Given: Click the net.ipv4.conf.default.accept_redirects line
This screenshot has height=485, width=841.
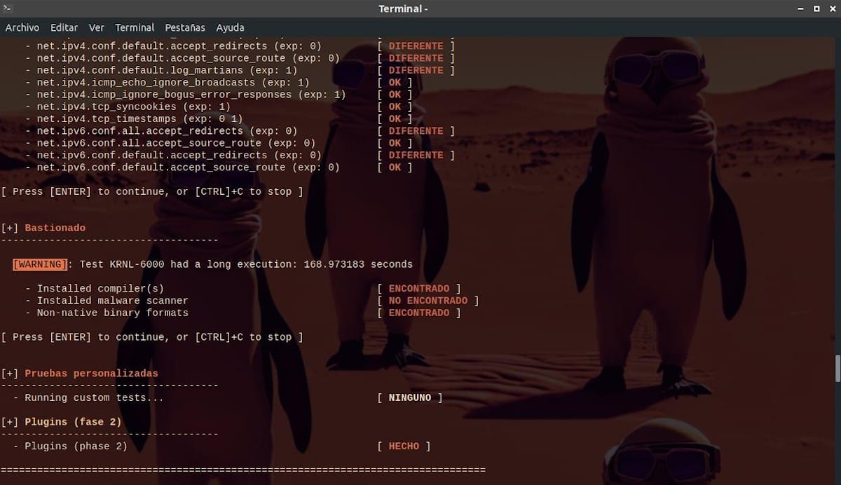Looking at the screenshot, I should 173,46.
